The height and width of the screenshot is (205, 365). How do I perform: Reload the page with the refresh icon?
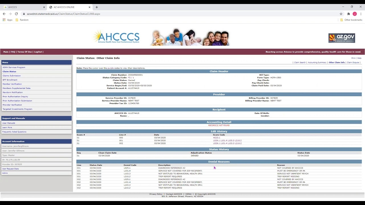pos(16,14)
